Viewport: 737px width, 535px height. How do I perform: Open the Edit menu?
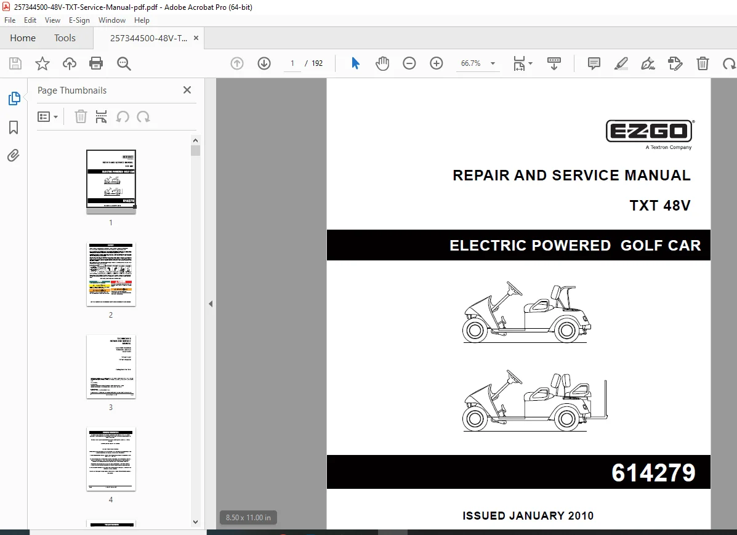[x=30, y=20]
